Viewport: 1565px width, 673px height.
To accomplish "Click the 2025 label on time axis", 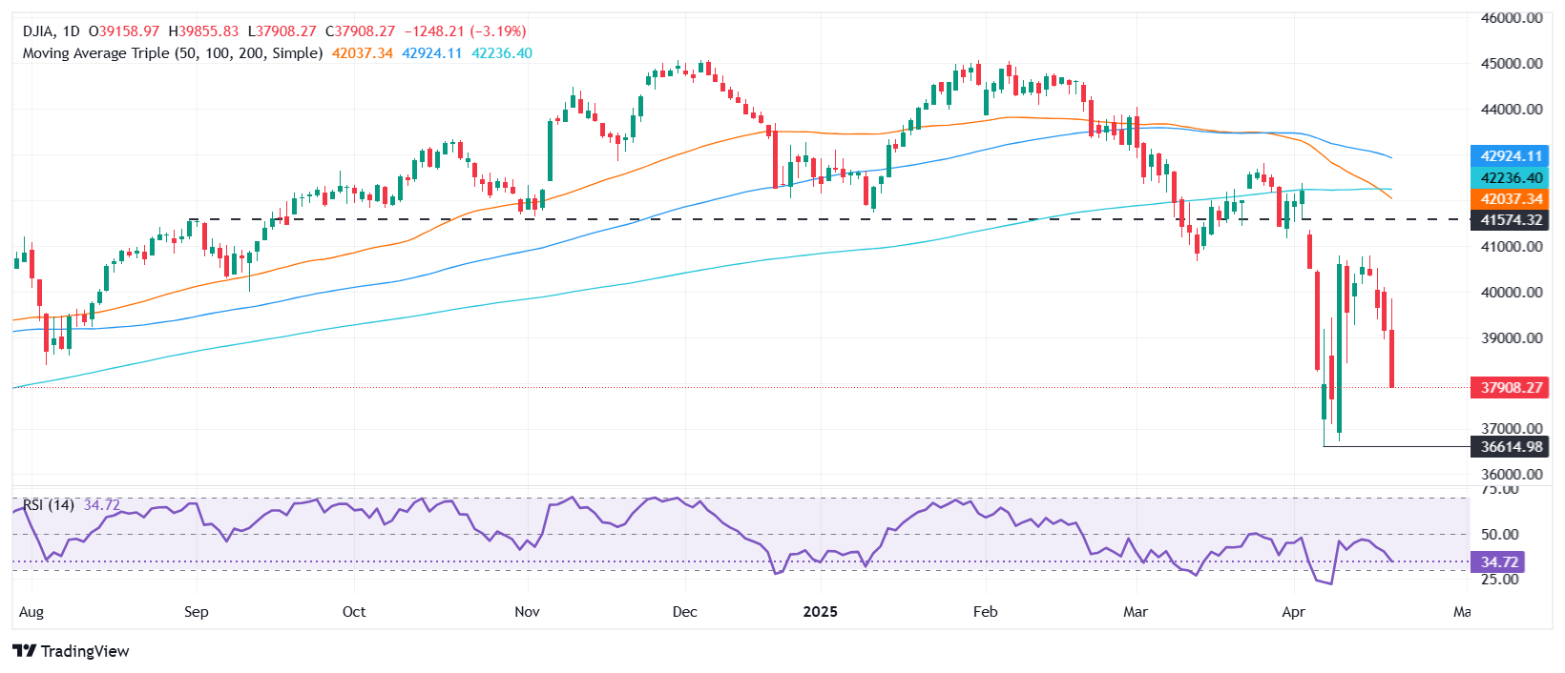I will tap(820, 612).
